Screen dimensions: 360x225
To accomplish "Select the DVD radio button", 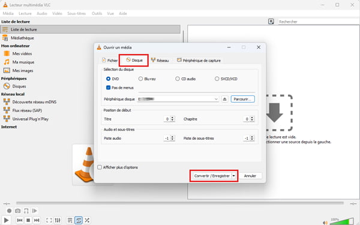I will click(109, 79).
